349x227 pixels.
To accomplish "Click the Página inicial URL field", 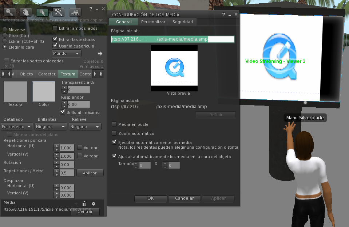I will (x=172, y=40).
